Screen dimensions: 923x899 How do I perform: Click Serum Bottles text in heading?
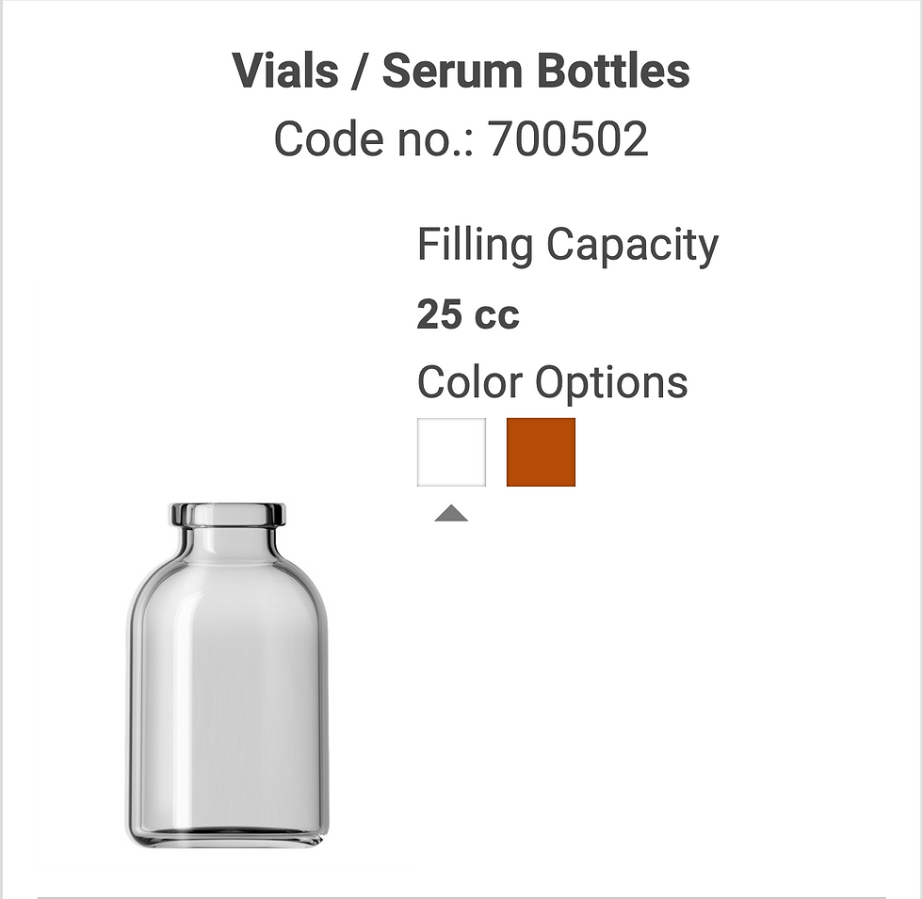pos(535,72)
